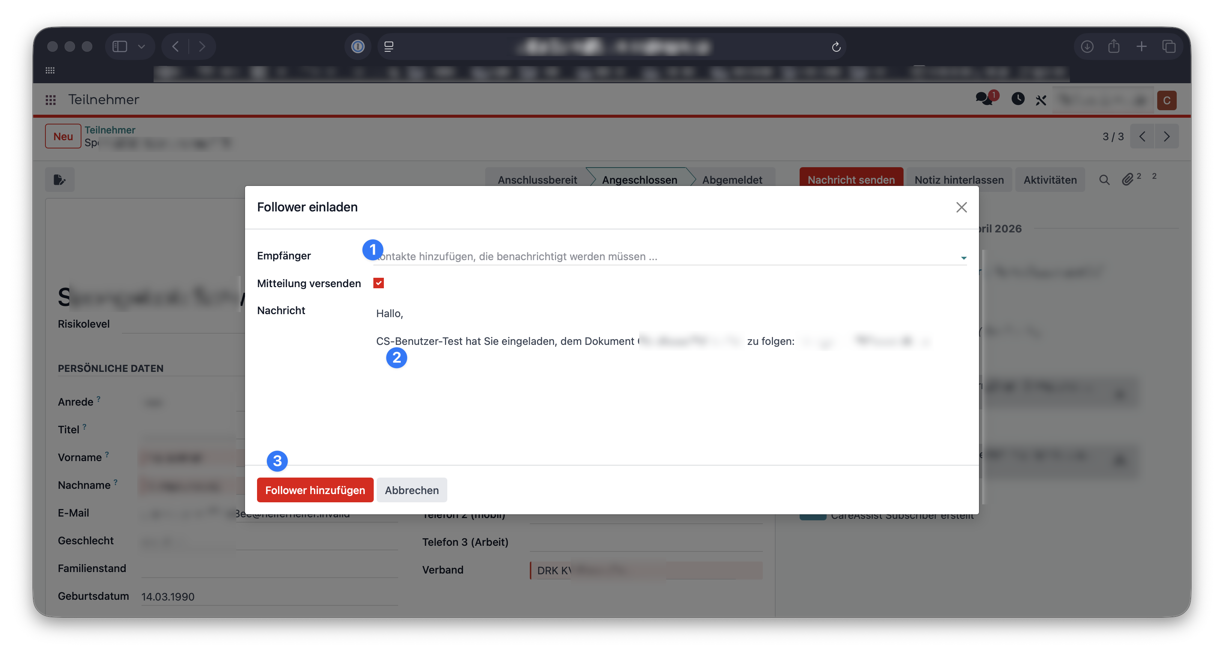This screenshot has height=656, width=1224.
Task: Go to the previous record arrow
Action: point(1142,137)
